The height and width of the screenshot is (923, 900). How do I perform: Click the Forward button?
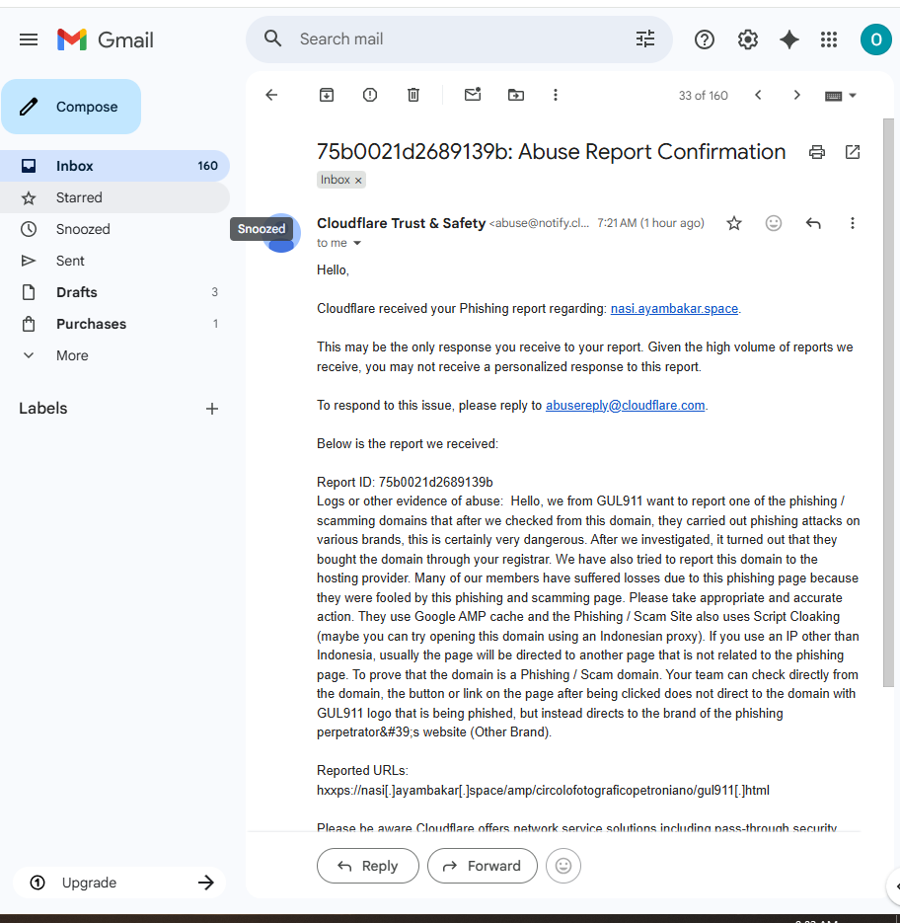tap(483, 866)
